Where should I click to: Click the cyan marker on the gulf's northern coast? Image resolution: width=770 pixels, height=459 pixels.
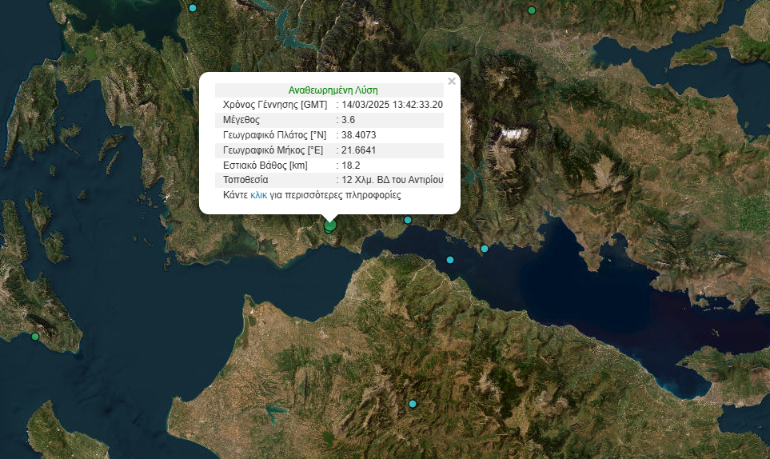[x=485, y=249]
